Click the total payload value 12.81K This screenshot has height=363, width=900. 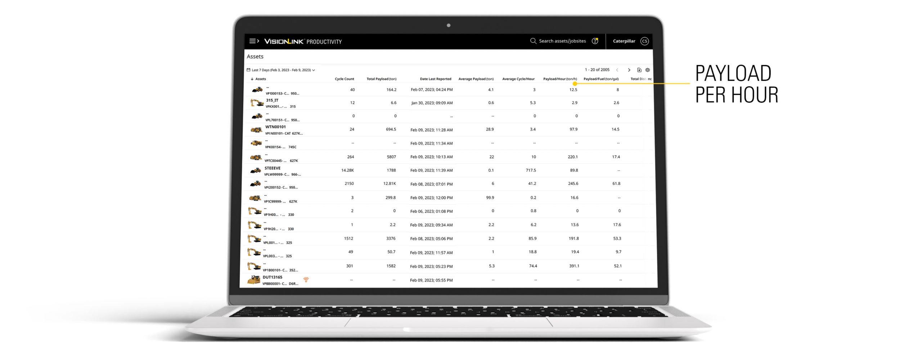point(390,184)
